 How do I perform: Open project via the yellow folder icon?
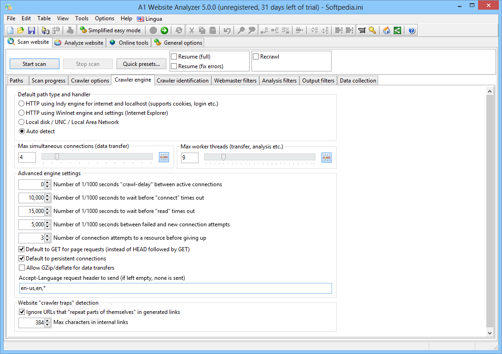(x=20, y=30)
